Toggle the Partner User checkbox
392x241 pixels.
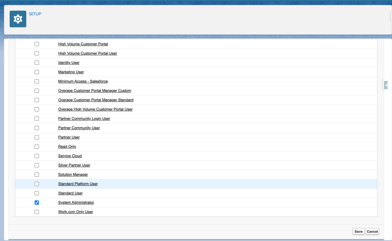36,137
